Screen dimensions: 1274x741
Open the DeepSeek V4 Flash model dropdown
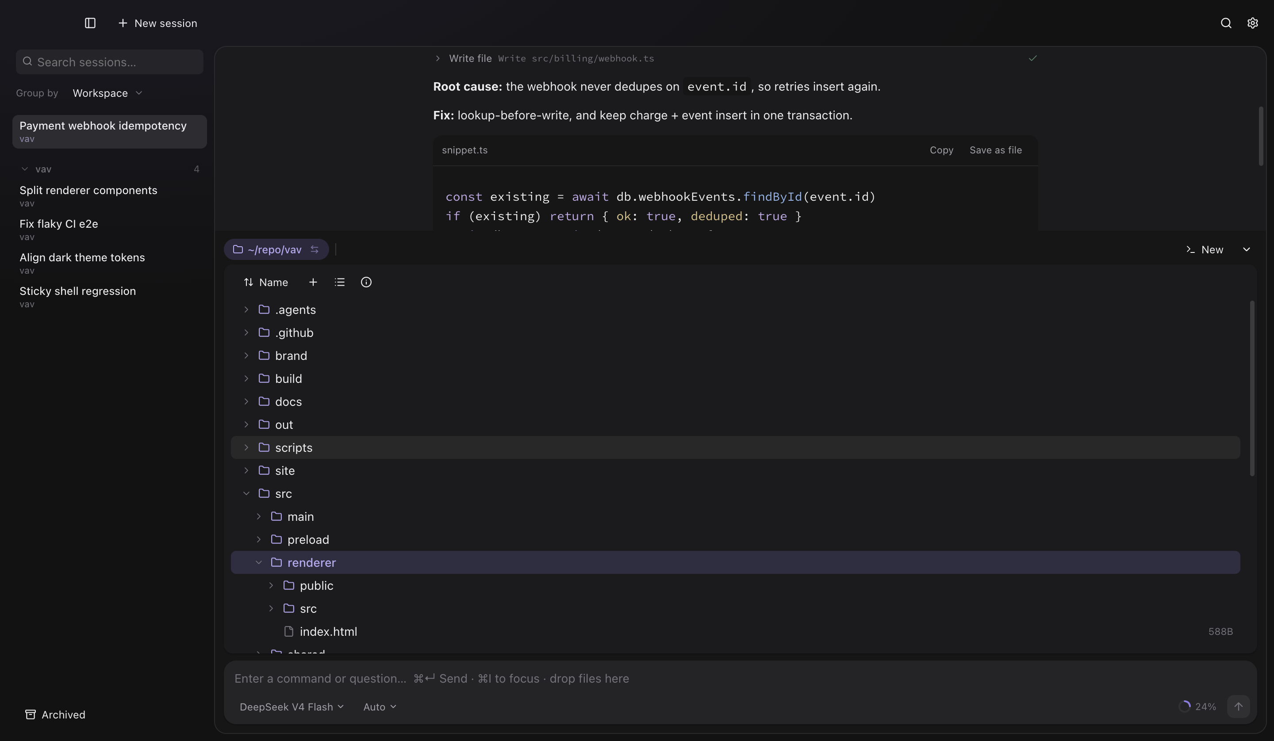pyautogui.click(x=292, y=707)
